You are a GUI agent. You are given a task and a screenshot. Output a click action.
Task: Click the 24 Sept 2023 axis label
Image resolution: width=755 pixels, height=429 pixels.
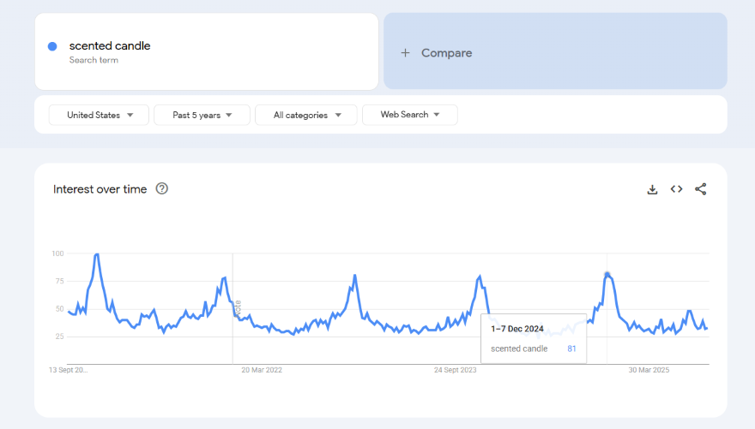(x=455, y=370)
